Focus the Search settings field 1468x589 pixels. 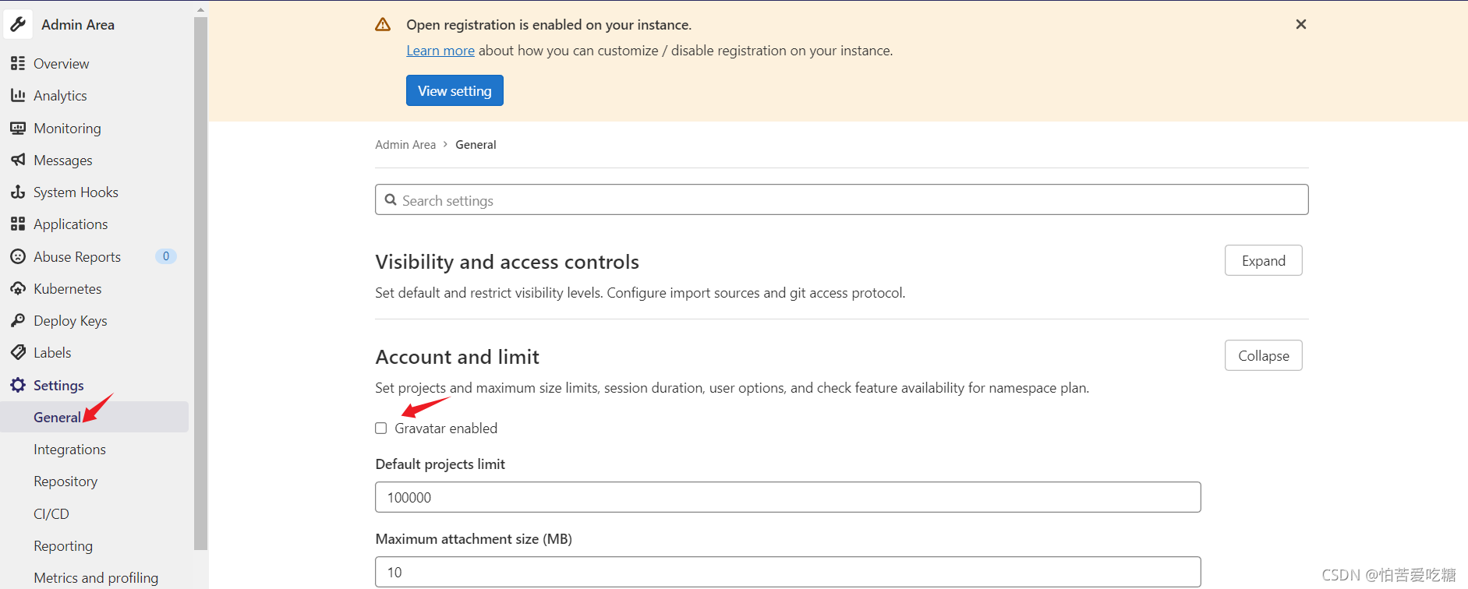click(x=842, y=200)
